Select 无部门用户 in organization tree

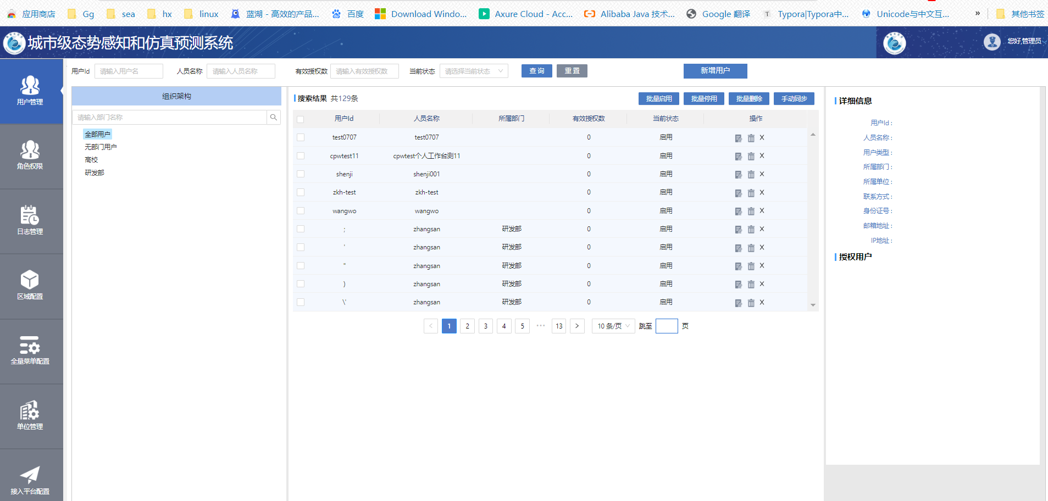(101, 147)
